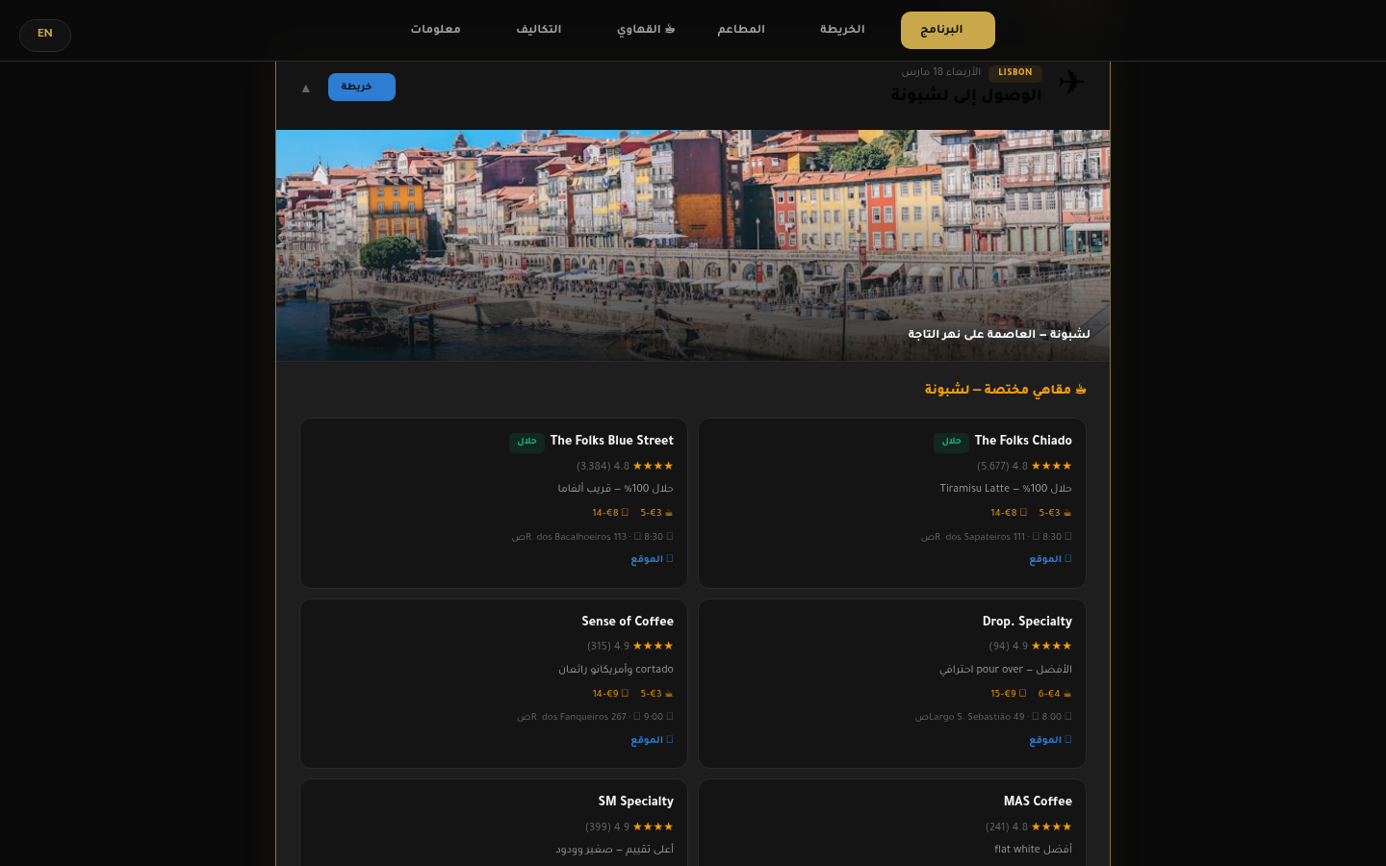This screenshot has height=866, width=1386.
Task: Click the caption لشبونة – العاصمة على نهر التاجة
Action: [x=999, y=335]
